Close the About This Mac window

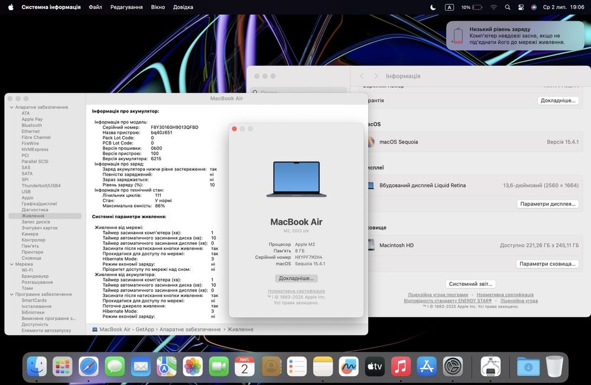[234, 129]
